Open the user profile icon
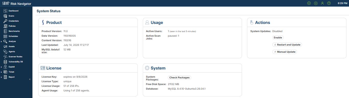This screenshot has width=349, height=98. coord(322,3)
